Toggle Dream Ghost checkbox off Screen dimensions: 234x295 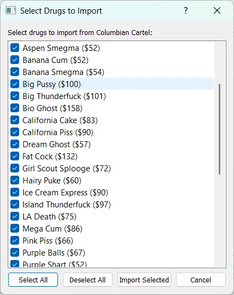click(15, 144)
